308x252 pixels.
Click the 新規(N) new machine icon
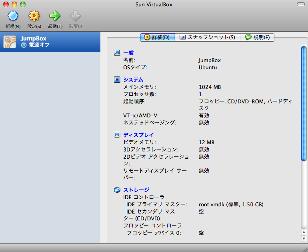tap(13, 16)
